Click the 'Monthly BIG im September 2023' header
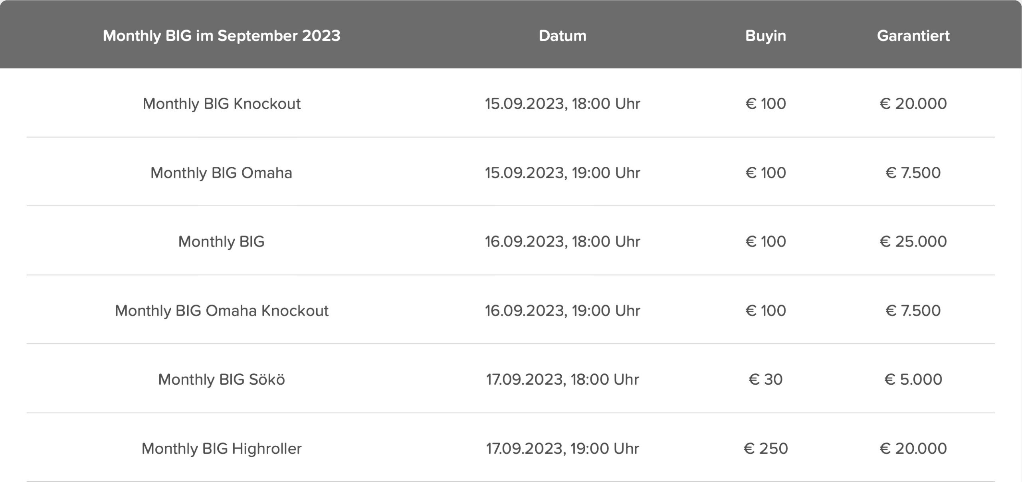The height and width of the screenshot is (482, 1022). (222, 36)
